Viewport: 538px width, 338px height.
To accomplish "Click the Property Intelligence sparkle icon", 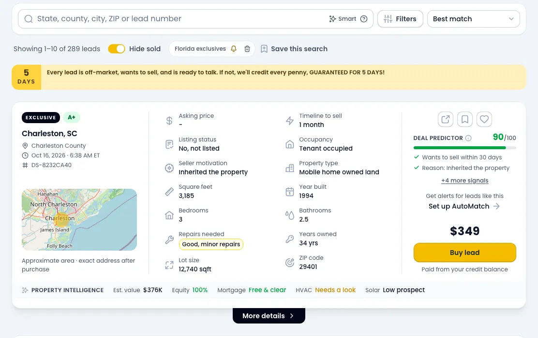I will coord(25,290).
